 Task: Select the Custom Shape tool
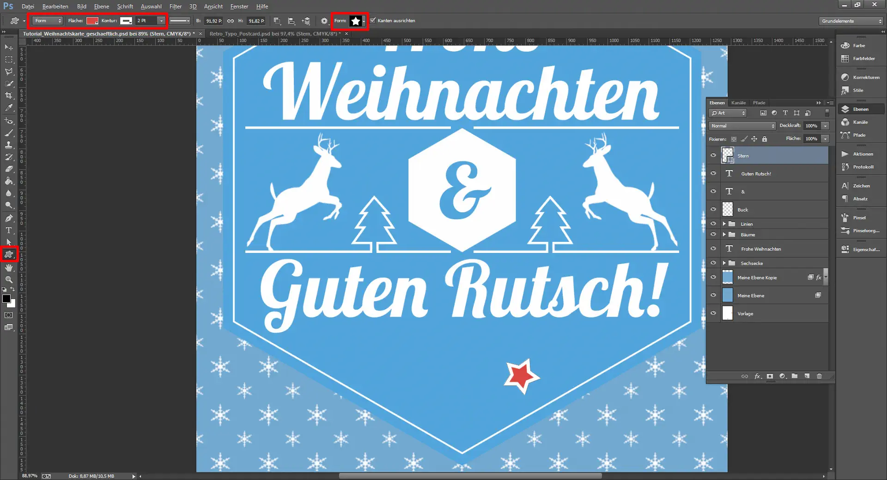8,254
